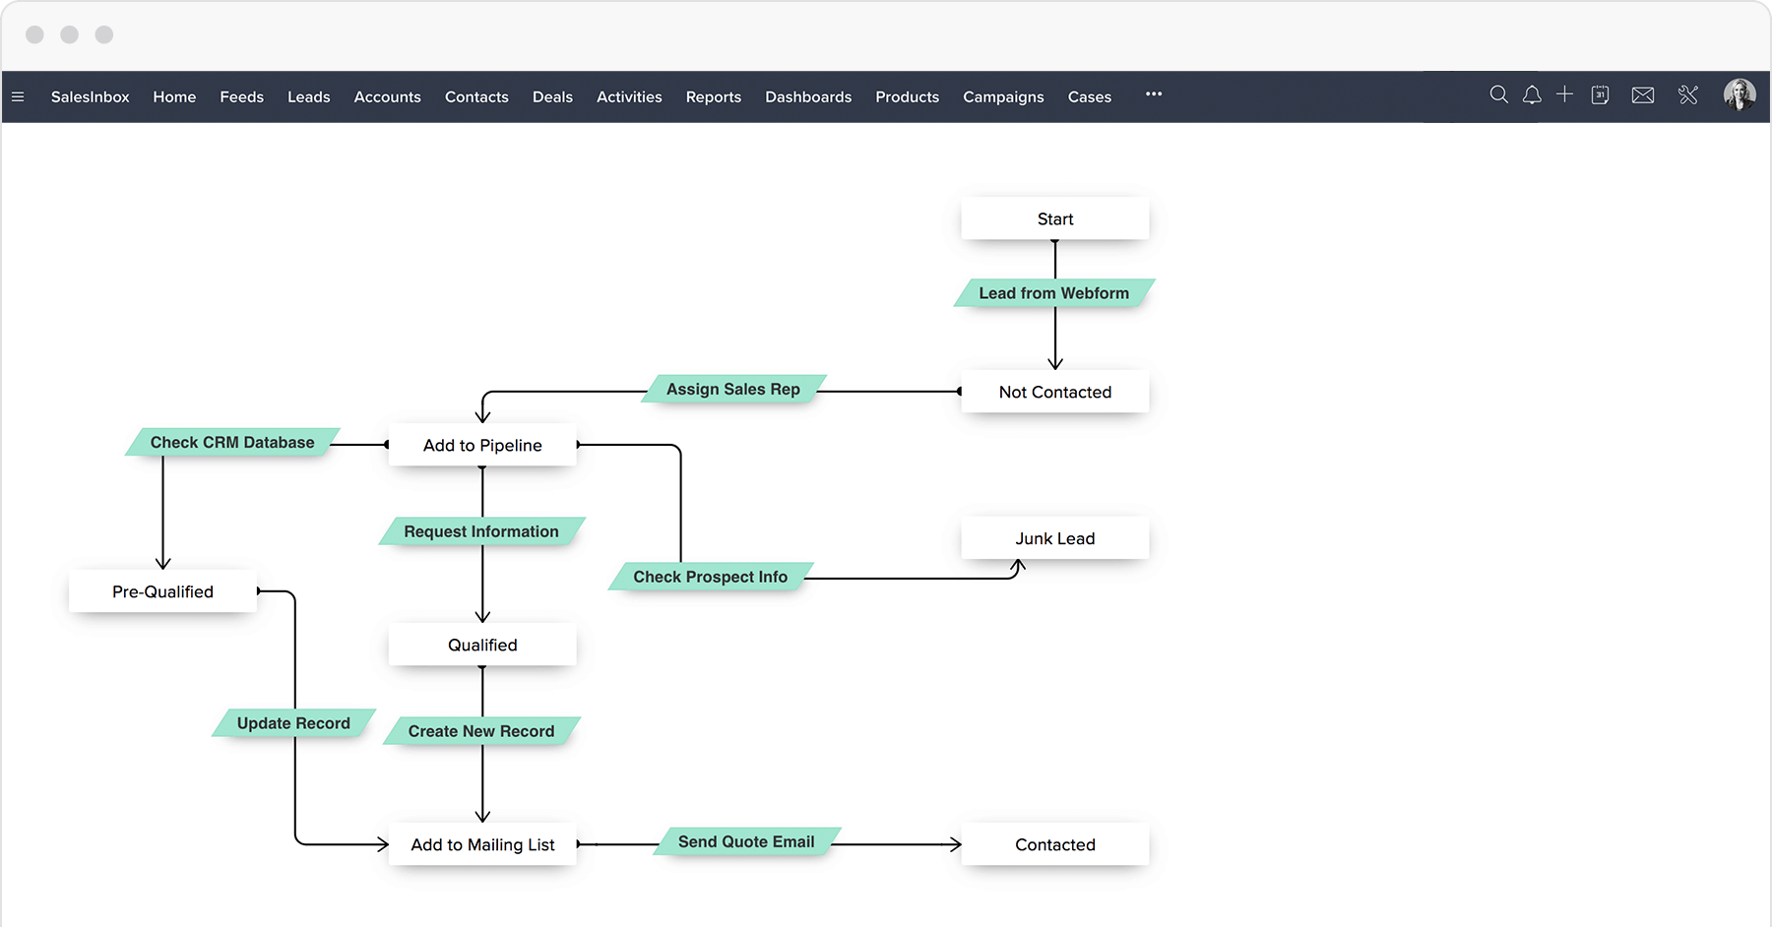Viewport: 1772px width, 927px height.
Task: View notifications via the bell icon
Action: click(x=1532, y=95)
